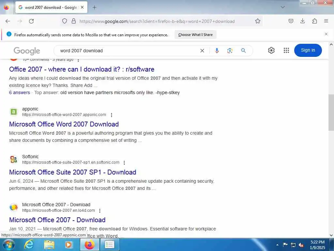This screenshot has height=251, width=334.
Task: Submit search with the magnifier icon
Action: pyautogui.click(x=243, y=51)
